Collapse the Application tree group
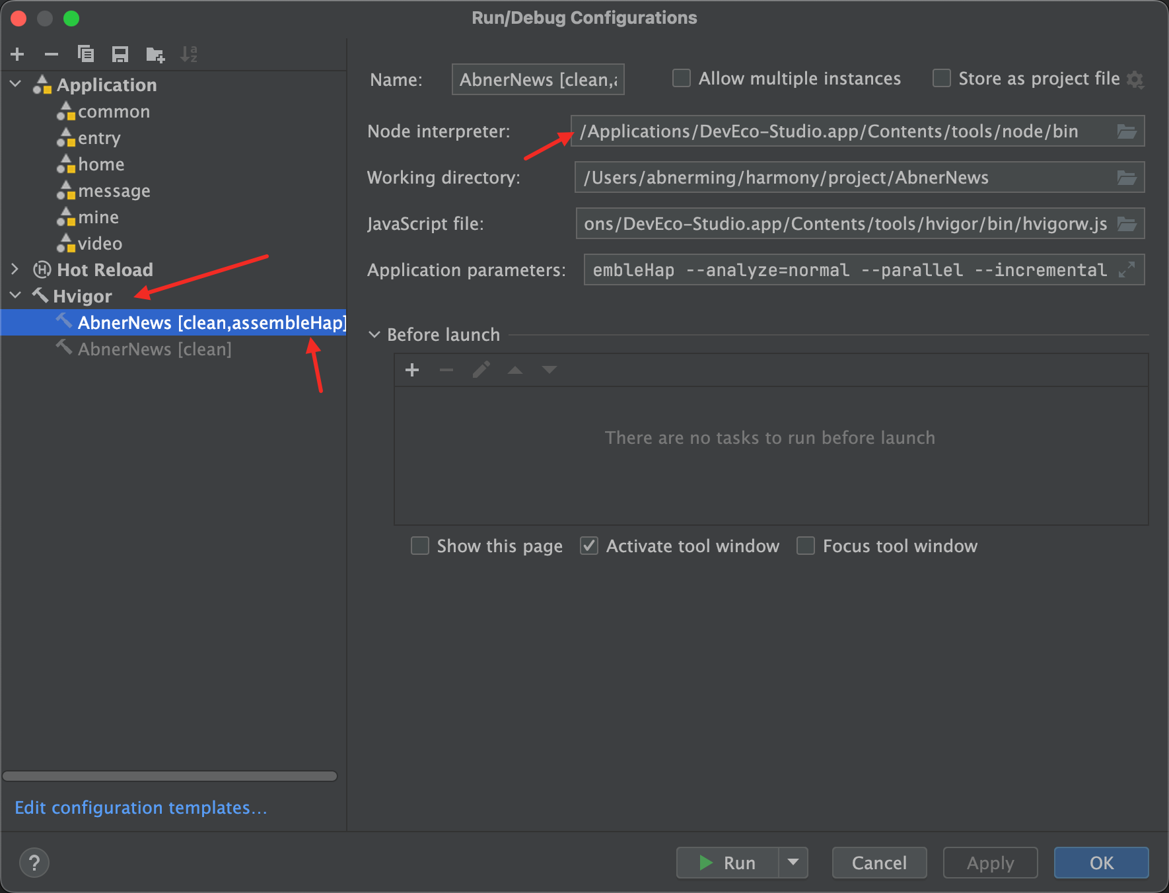 click(x=16, y=85)
